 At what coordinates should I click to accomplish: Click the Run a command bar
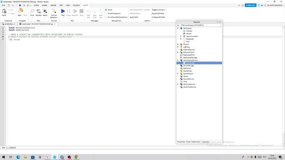point(142,148)
